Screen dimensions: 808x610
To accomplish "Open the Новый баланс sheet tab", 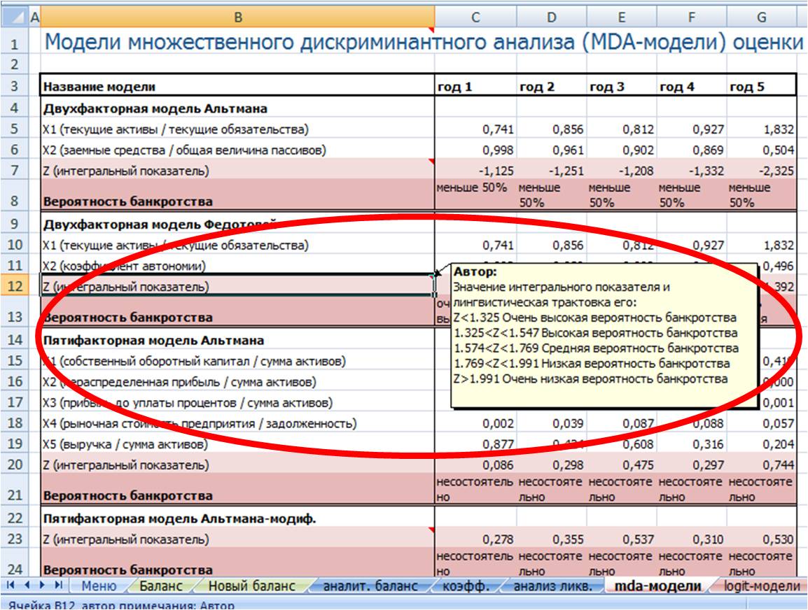I will pos(251,586).
